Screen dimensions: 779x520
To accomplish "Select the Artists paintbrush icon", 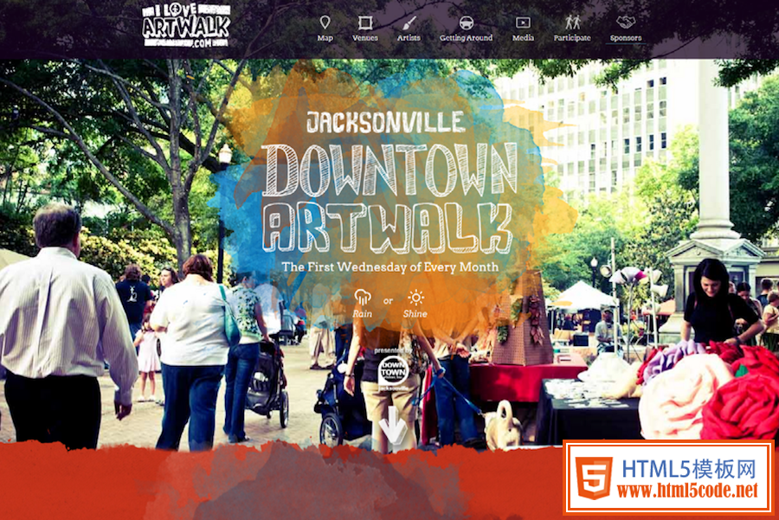I will [x=409, y=22].
